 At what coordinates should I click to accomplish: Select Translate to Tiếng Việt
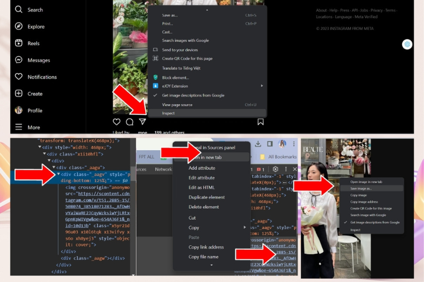click(181, 68)
